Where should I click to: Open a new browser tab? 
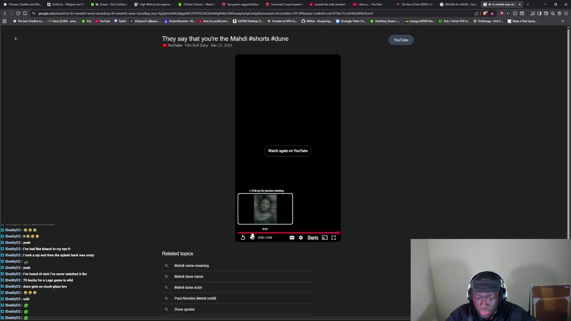point(528,4)
